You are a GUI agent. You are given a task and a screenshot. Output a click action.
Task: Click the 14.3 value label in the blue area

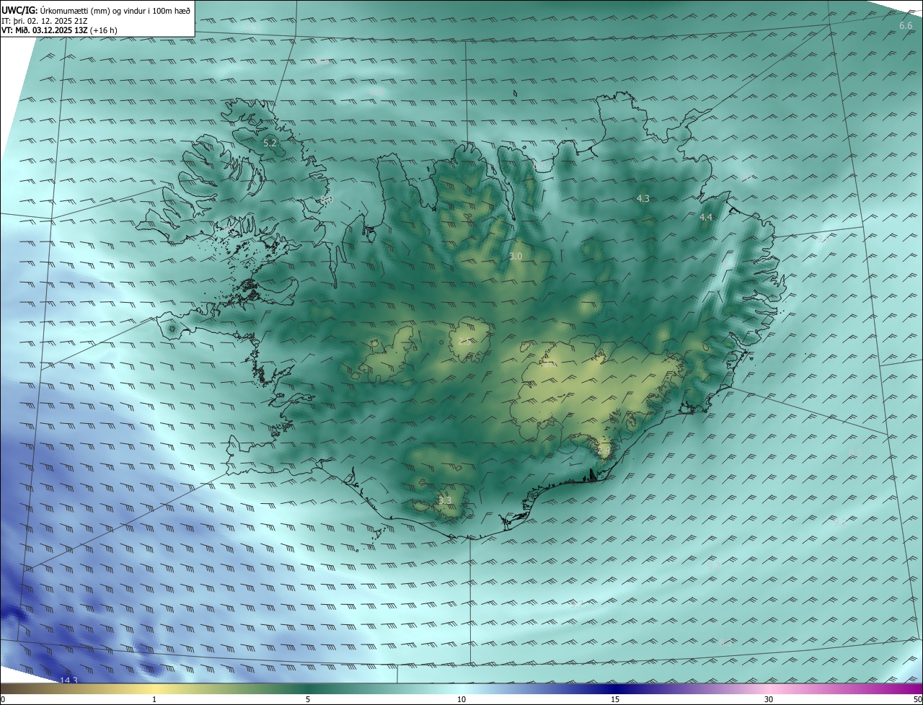point(69,680)
